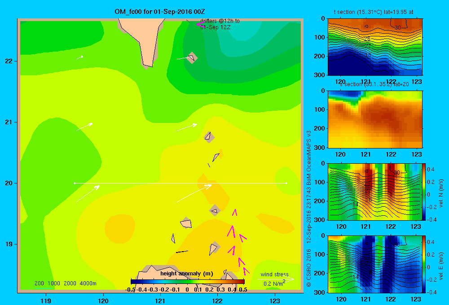Image resolution: width=449 pixels, height=305 pixels.
Task: Click the "30" contour label in the temperature section
Action: pos(398,28)
